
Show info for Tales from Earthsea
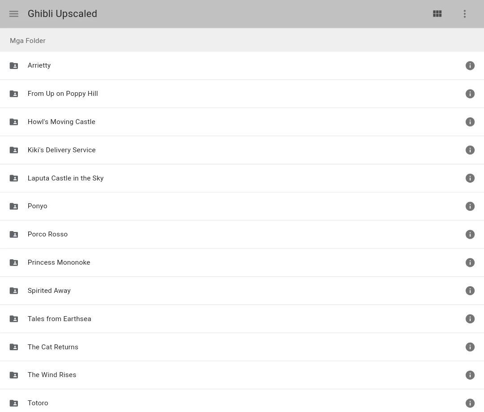pyautogui.click(x=470, y=319)
